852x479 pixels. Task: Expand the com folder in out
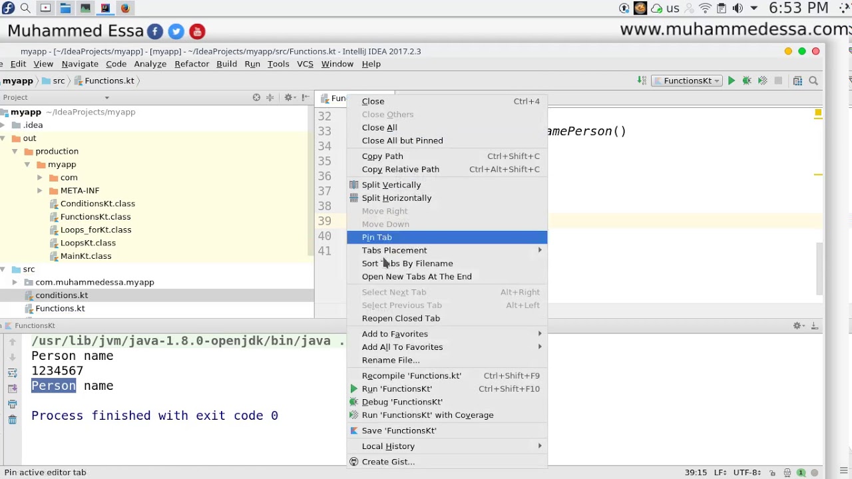tap(40, 178)
